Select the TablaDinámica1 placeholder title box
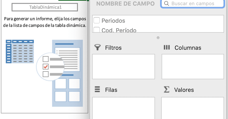This screenshot has height=119, width=228. click(x=45, y=7)
